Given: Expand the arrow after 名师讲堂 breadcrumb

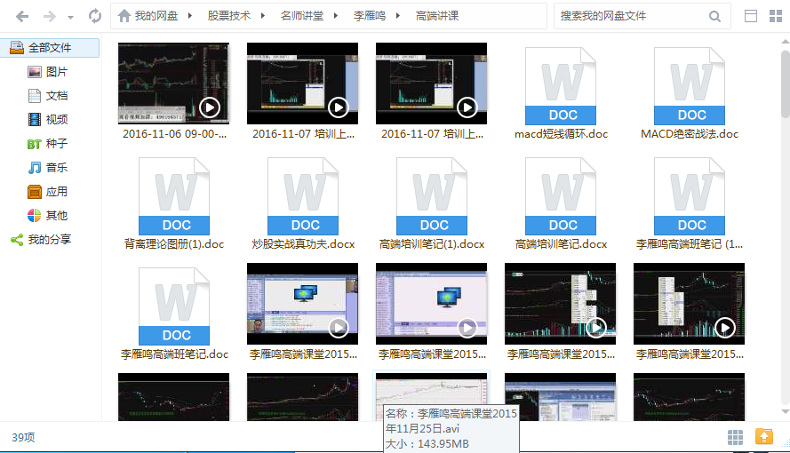Looking at the screenshot, I should (x=336, y=16).
